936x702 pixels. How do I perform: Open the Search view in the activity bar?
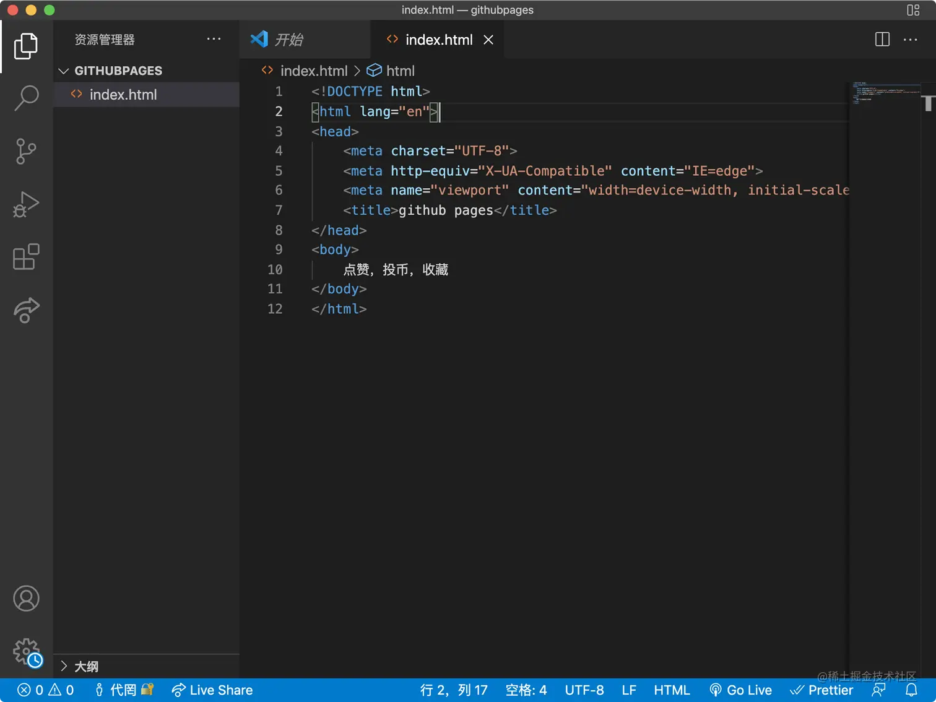pos(26,98)
